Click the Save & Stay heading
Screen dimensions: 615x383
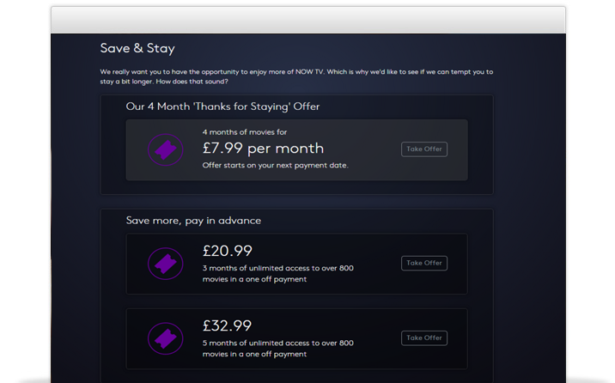(137, 48)
